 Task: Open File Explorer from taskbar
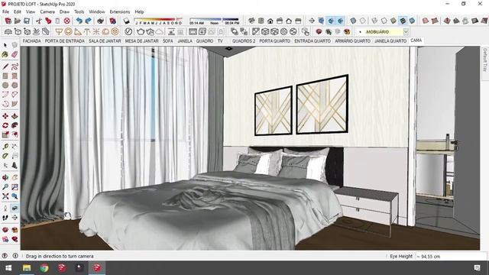pos(27,268)
